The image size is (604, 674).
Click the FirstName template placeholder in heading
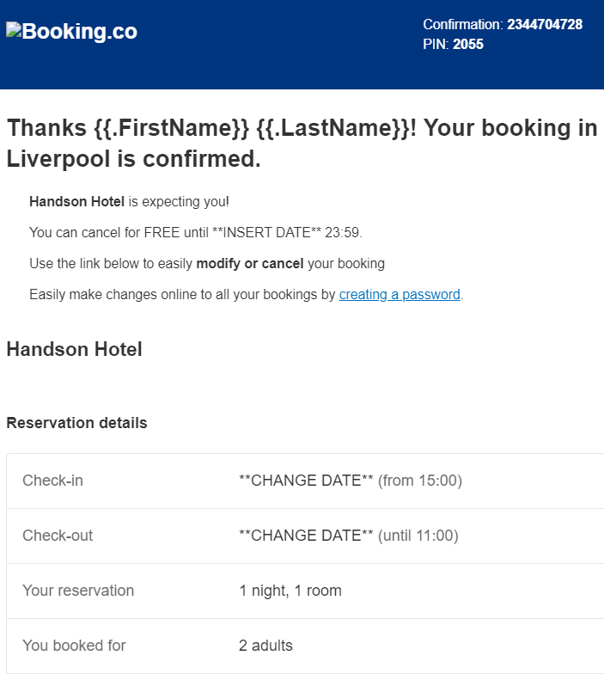[171, 128]
